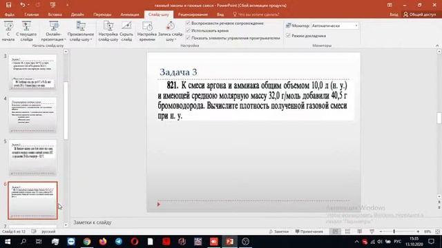The height and width of the screenshot is (248, 442).
Task: Open Firefox from the taskbar
Action: point(103,242)
